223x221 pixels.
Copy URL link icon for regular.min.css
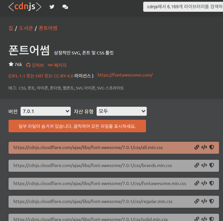click(x=197, y=201)
